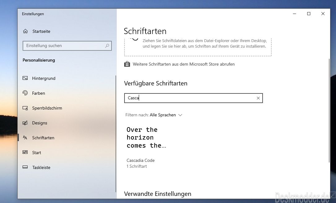Click the Start tiles icon

25,152
